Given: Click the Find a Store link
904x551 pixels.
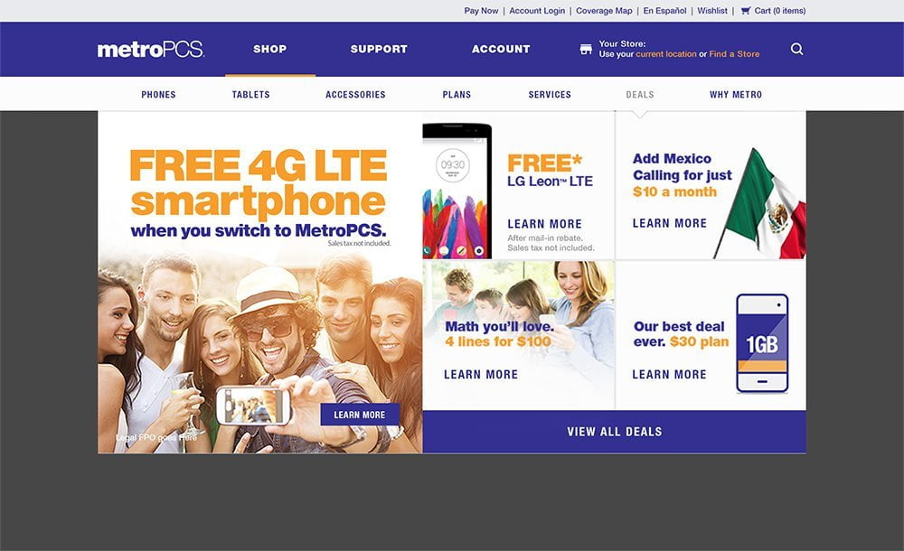Looking at the screenshot, I should (734, 54).
